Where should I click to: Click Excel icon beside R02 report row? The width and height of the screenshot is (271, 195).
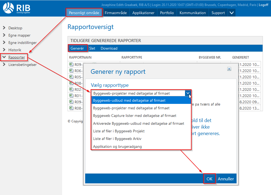coord(71,89)
